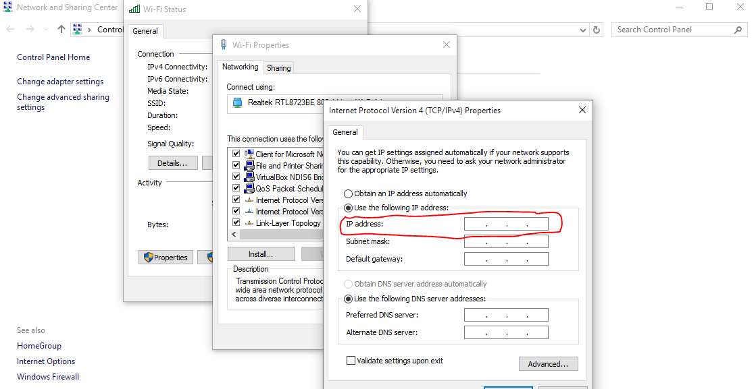Open HomeGroup link

(39, 346)
